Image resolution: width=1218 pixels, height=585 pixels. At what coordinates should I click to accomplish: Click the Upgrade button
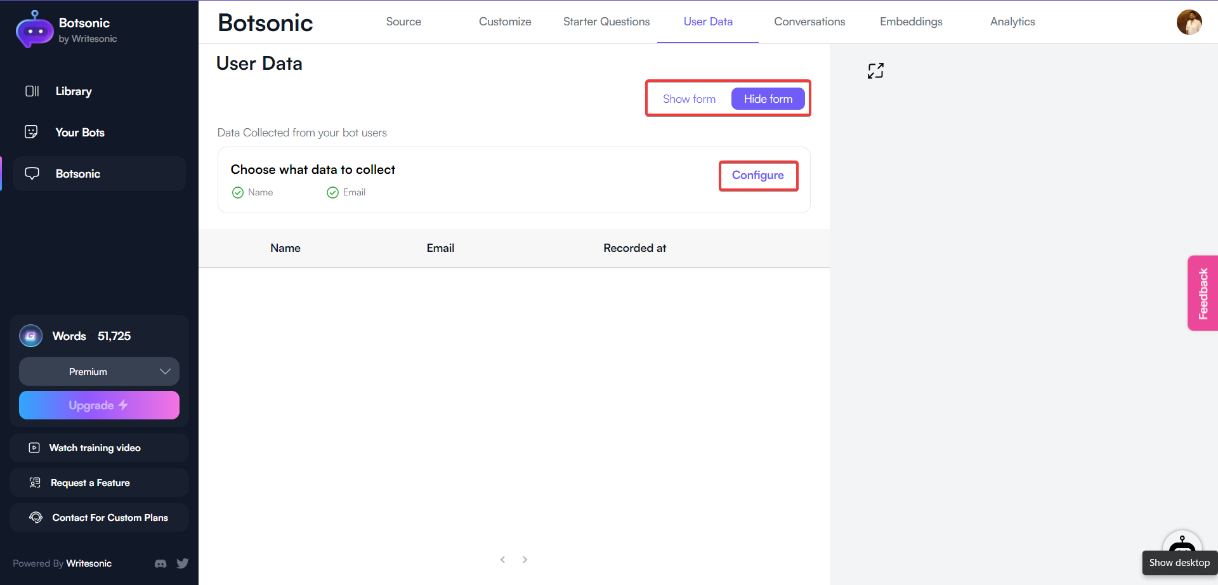pyautogui.click(x=99, y=405)
